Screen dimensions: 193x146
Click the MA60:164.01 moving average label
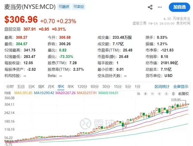108,93
